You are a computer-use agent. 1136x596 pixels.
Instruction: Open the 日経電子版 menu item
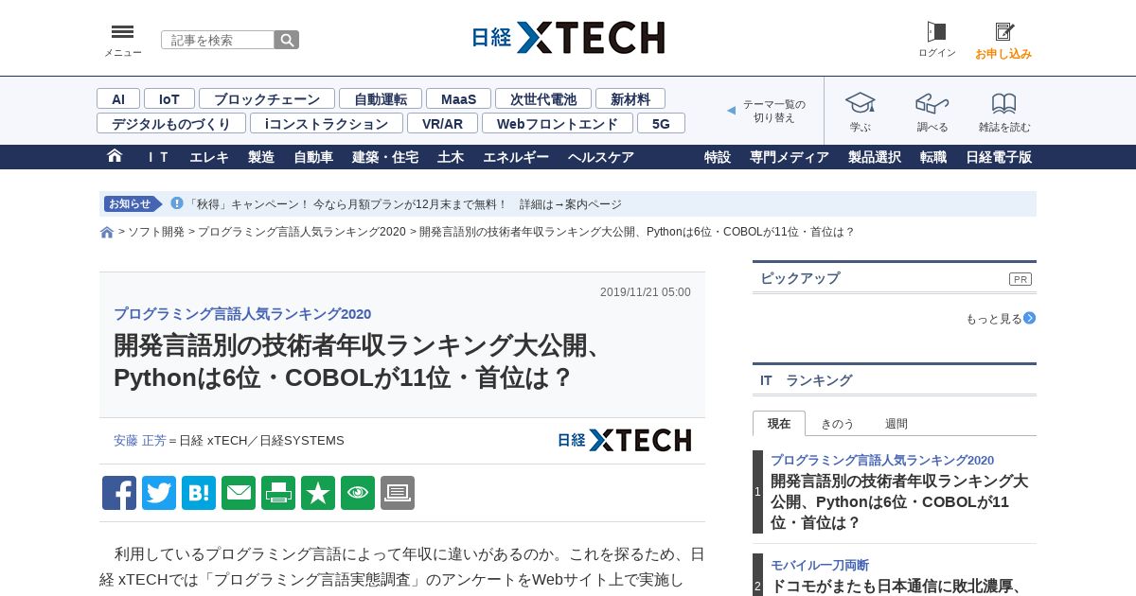(x=999, y=157)
